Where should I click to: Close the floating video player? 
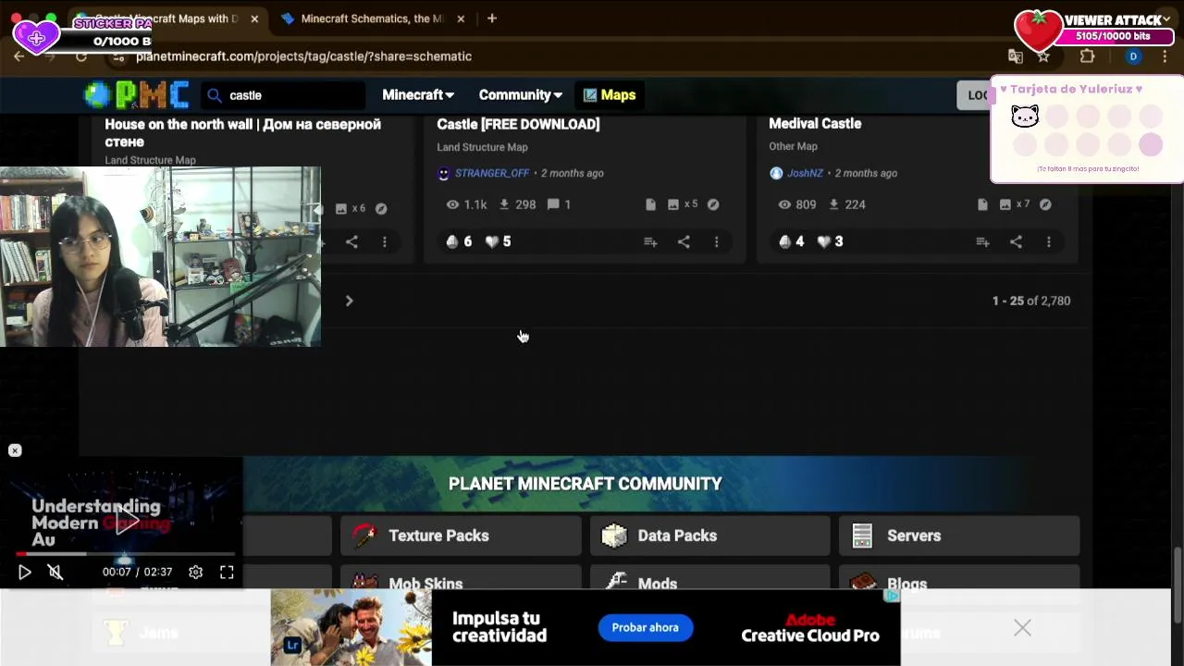15,450
